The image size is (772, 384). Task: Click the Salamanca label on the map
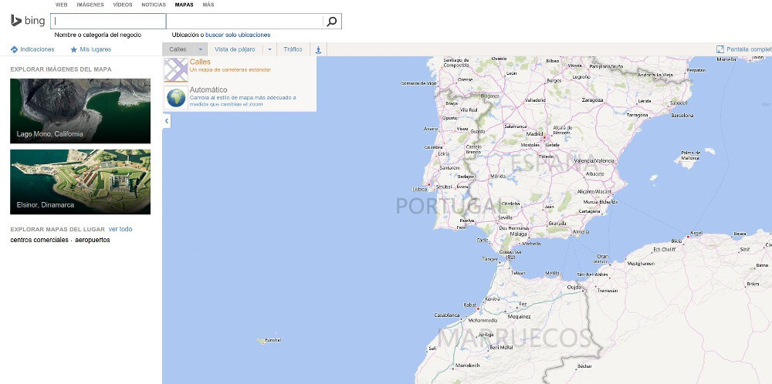[516, 126]
